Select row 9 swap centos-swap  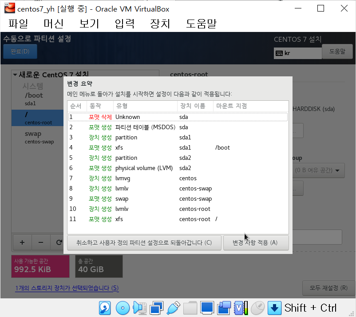178,199
